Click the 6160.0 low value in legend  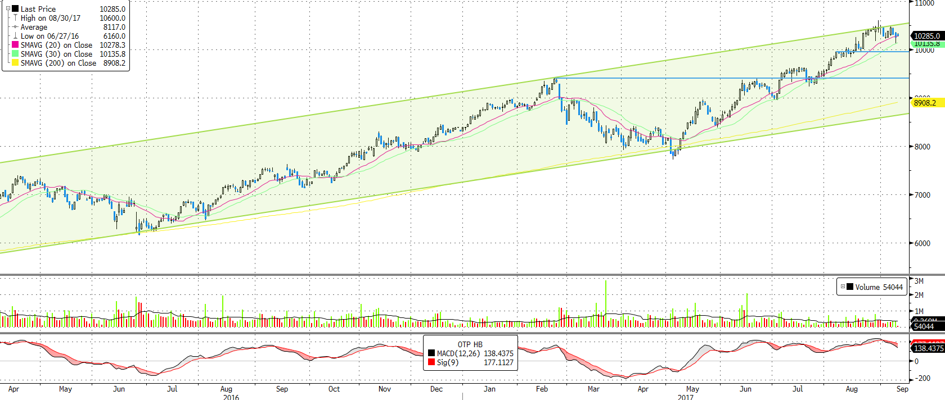114,36
